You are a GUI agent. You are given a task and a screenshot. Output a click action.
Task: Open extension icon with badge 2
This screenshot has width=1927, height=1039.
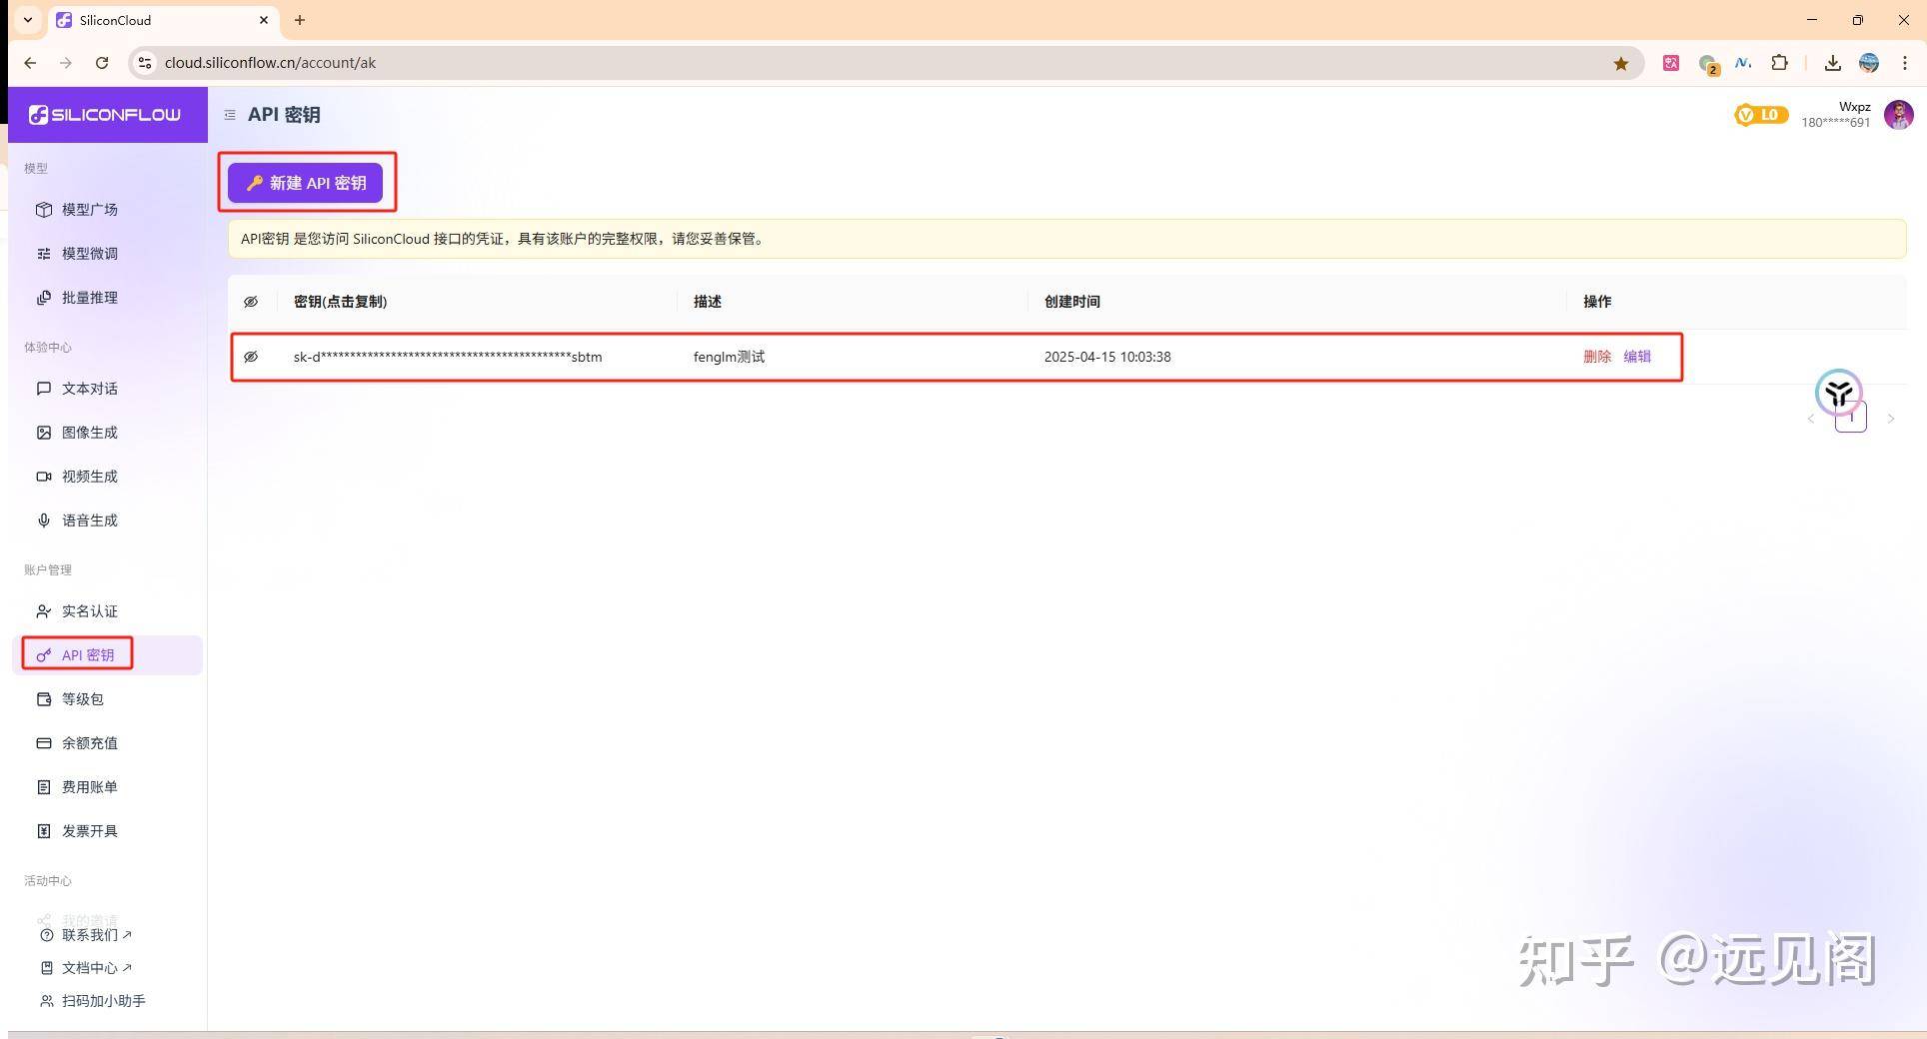click(x=1708, y=64)
